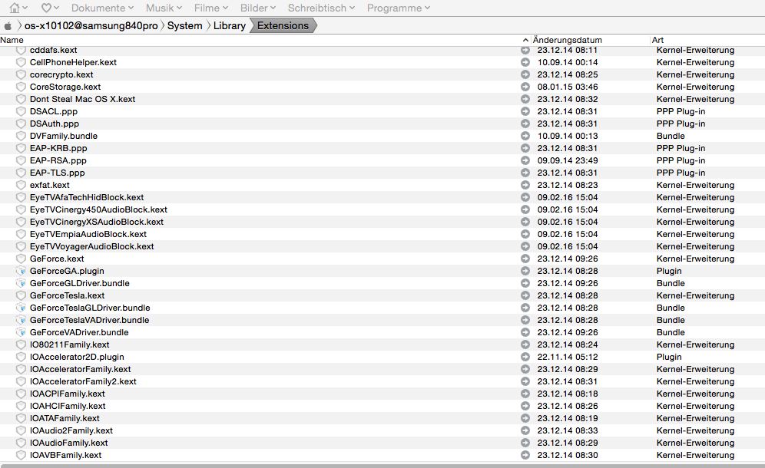This screenshot has width=765, height=468.
Task: Click the sort direction arrow in header
Action: click(x=525, y=40)
